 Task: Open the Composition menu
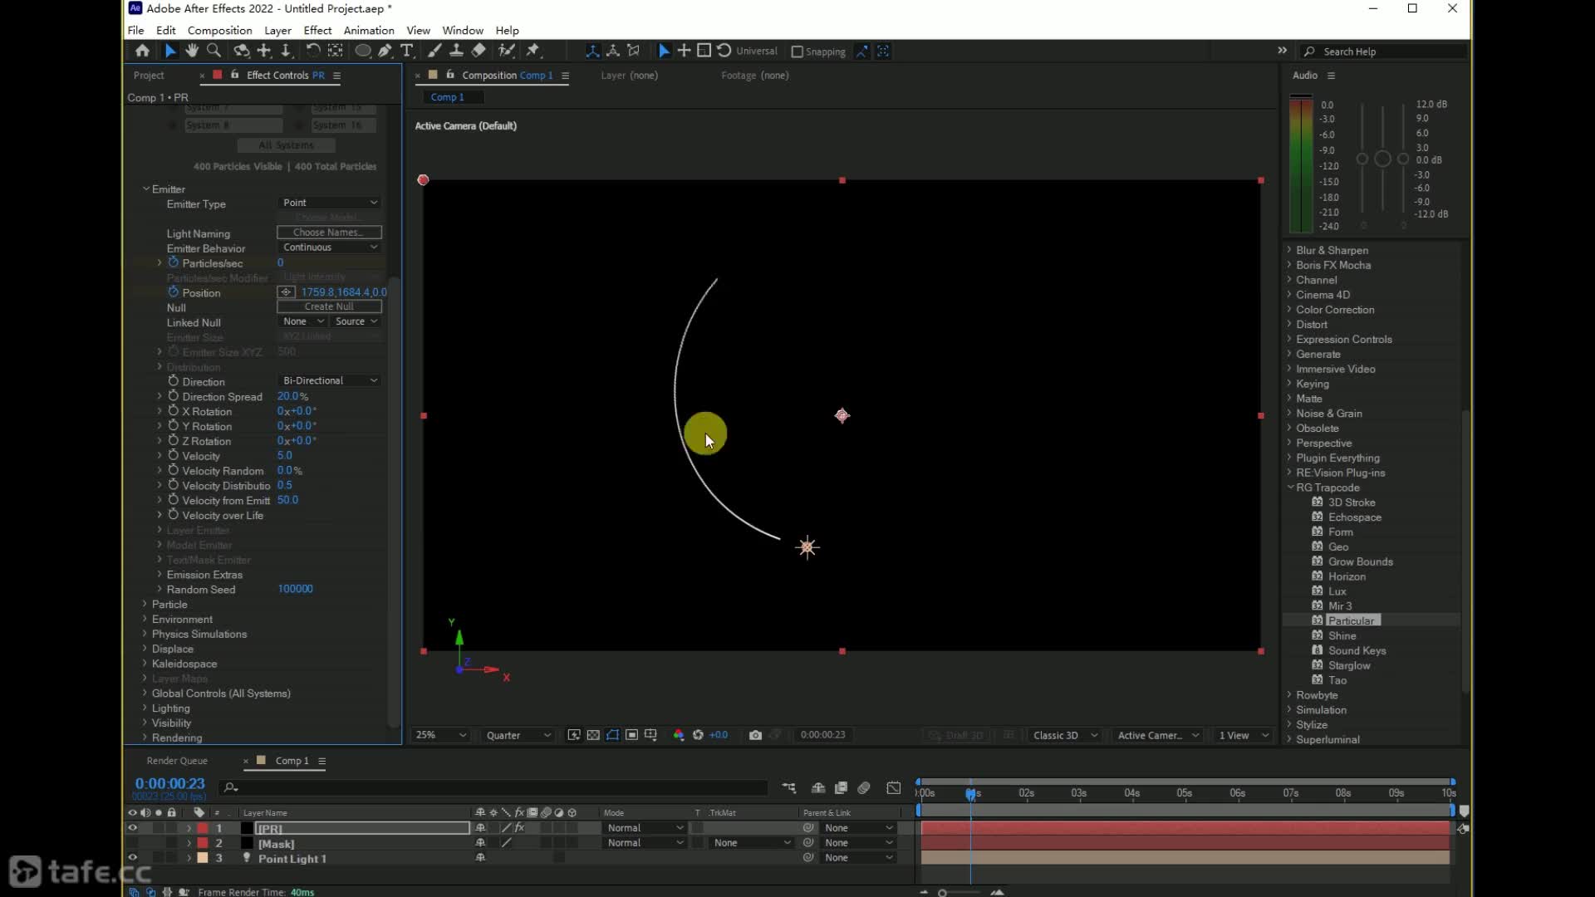pos(219,30)
